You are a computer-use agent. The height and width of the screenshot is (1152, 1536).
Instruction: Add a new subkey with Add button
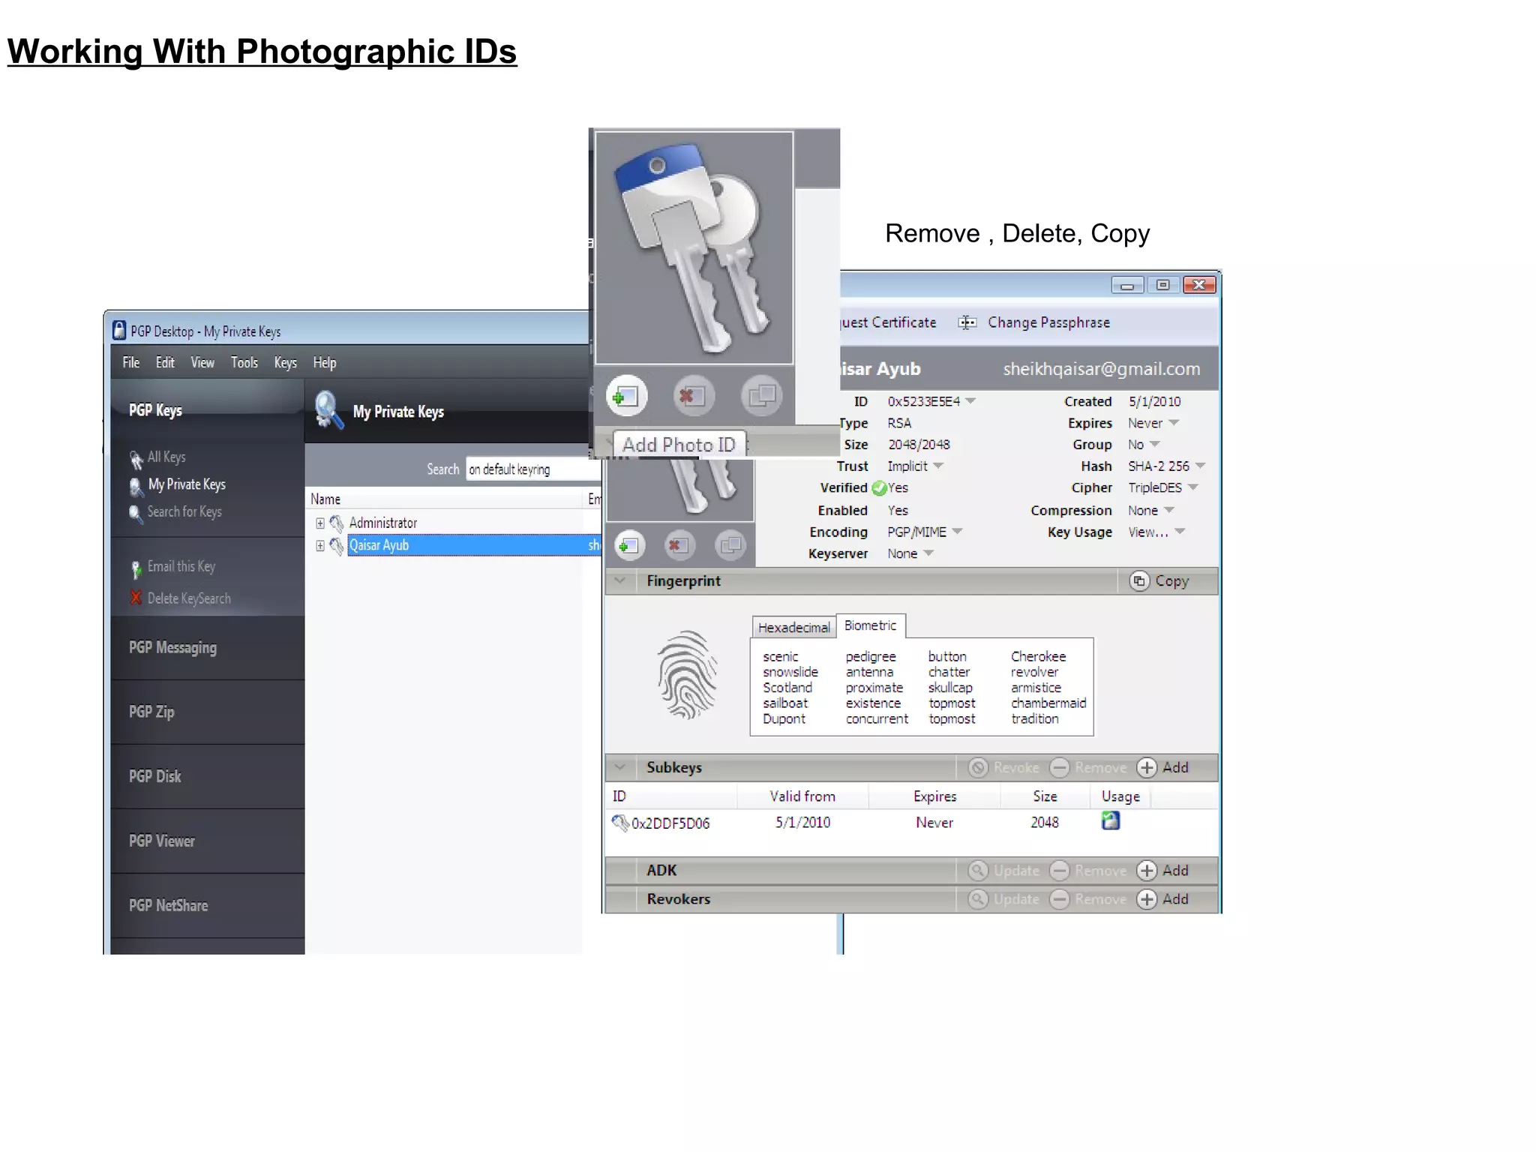pos(1162,767)
